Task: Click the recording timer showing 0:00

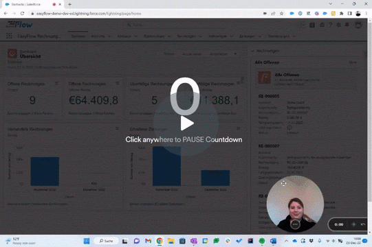Action: point(338,224)
